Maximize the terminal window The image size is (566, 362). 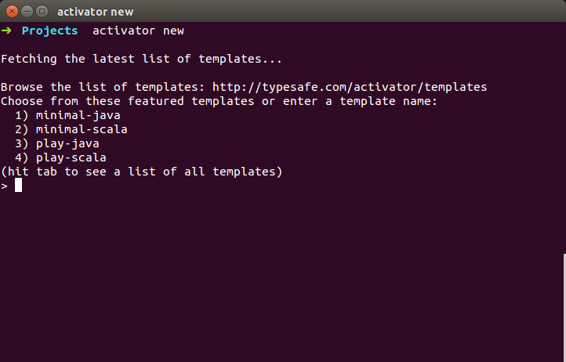(42, 12)
